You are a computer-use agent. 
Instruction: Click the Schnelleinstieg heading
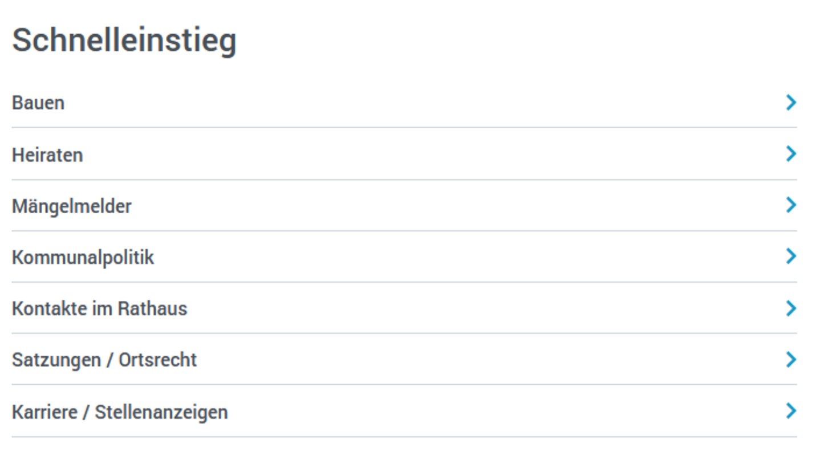click(124, 41)
